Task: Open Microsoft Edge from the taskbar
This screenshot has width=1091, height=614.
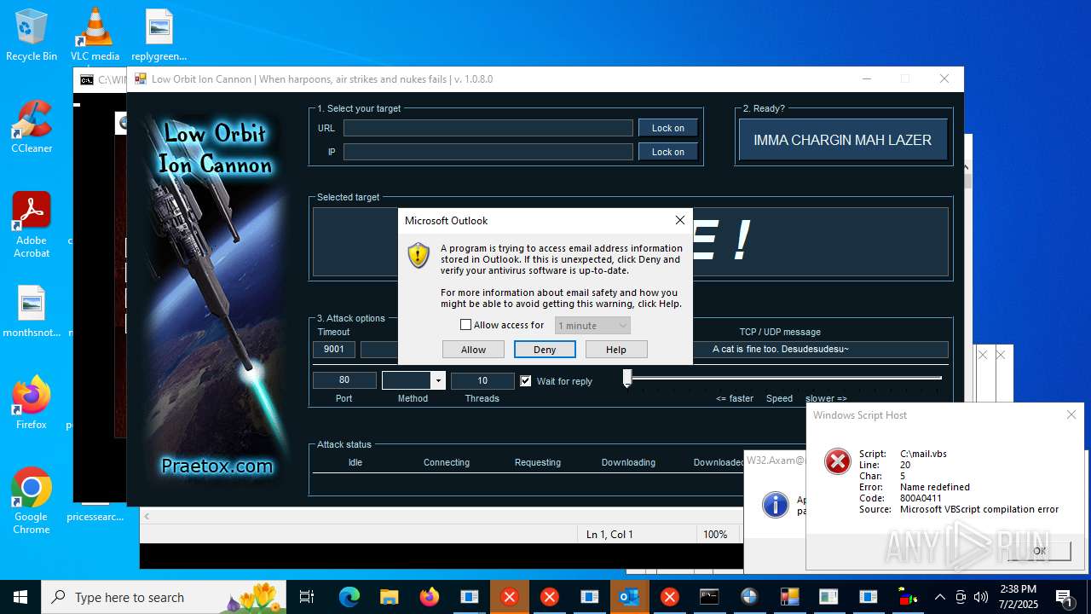Action: pos(349,597)
